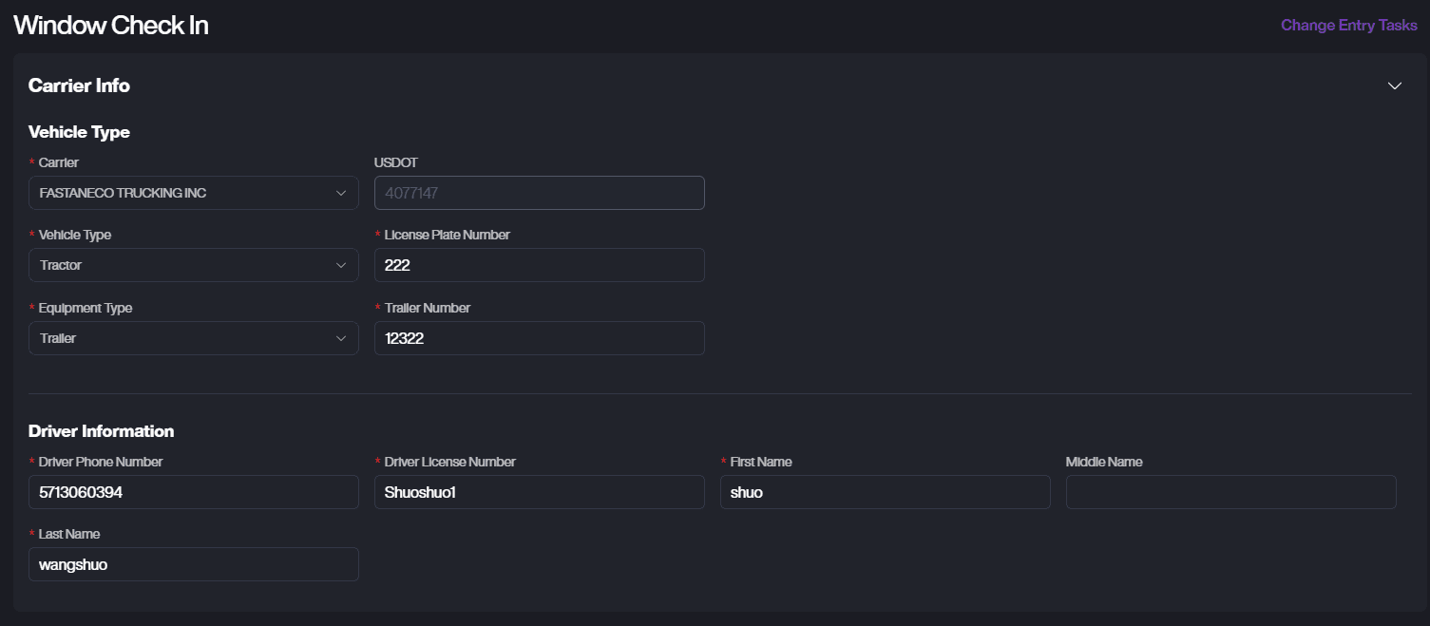The width and height of the screenshot is (1430, 626).
Task: Click the Carrier Info section title
Action: point(79,85)
